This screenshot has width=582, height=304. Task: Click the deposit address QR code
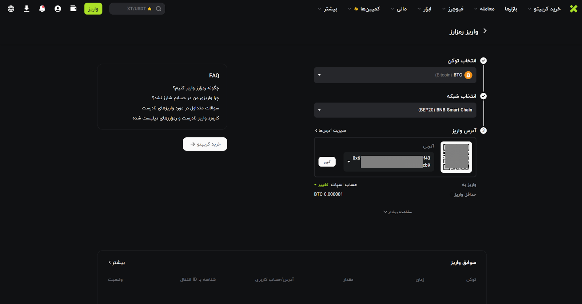tap(456, 157)
